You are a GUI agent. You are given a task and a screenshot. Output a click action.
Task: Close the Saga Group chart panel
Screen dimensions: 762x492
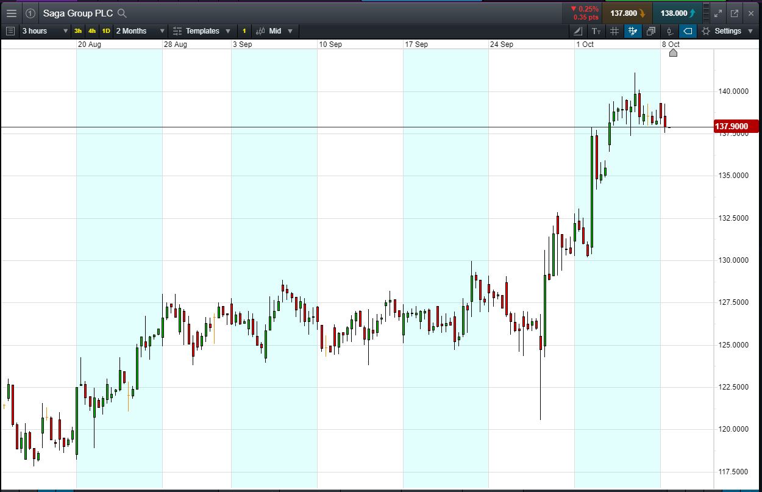tap(751, 13)
